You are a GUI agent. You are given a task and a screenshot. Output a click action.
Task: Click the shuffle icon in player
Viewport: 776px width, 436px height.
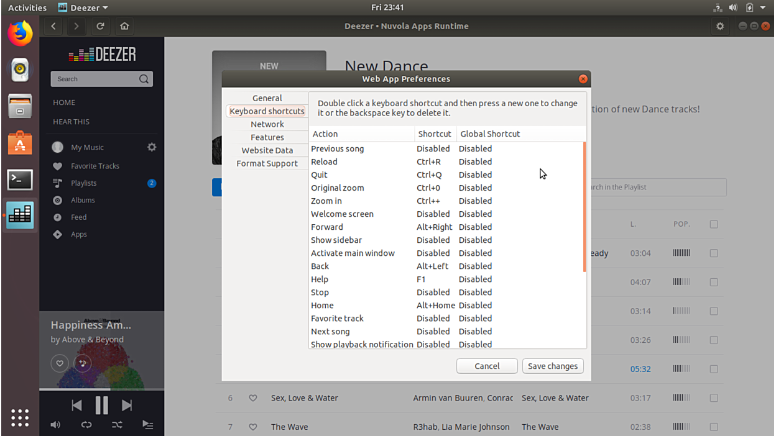tap(117, 425)
